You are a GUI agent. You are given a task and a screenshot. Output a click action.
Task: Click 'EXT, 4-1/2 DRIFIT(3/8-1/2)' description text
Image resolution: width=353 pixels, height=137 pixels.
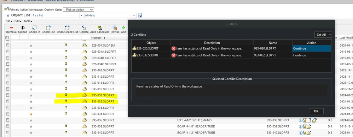click(x=195, y=120)
